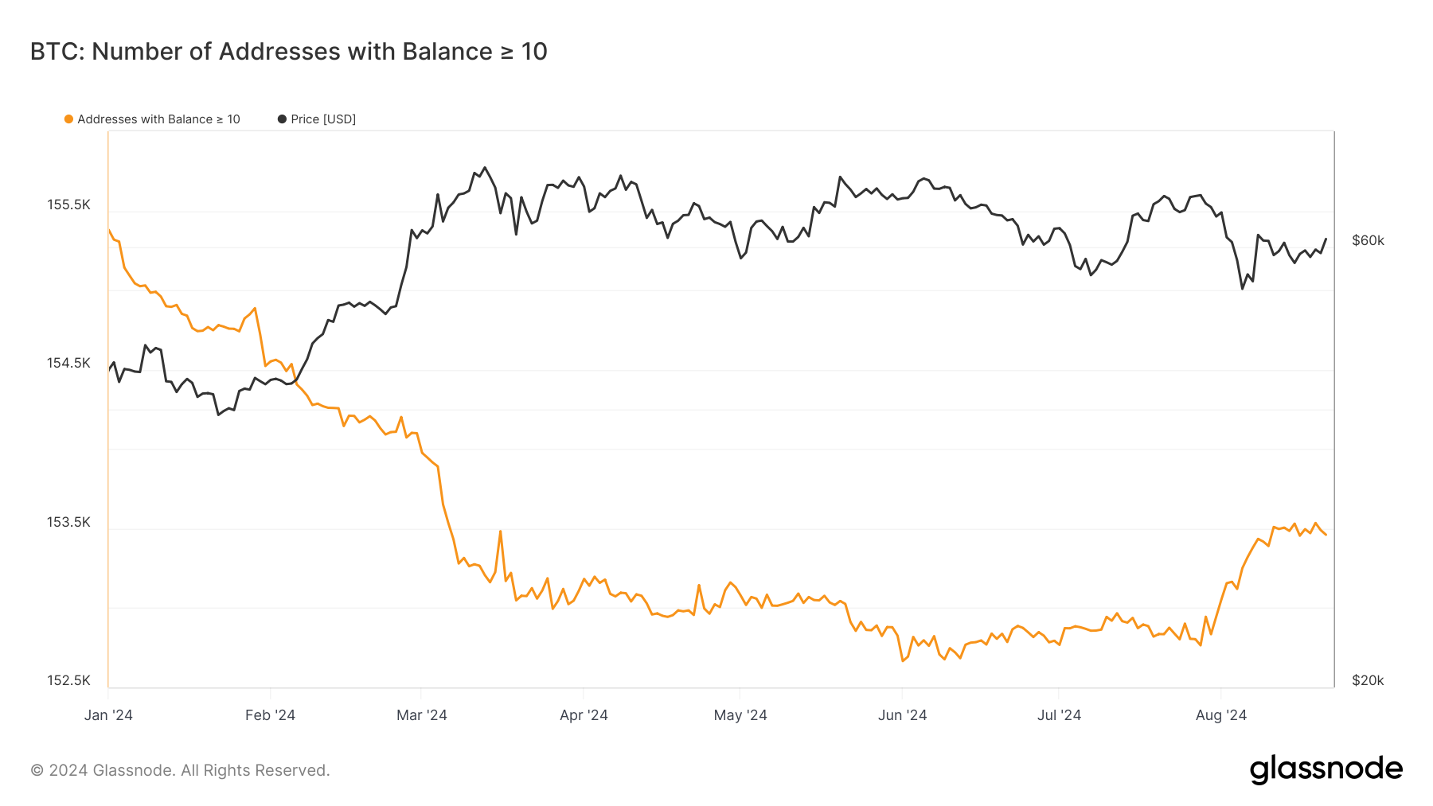Image resolution: width=1433 pixels, height=806 pixels.
Task: Click the Mar '24 date label
Action: click(421, 715)
